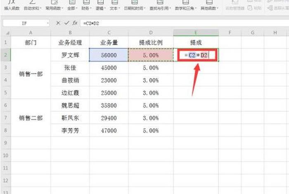
Task: Select row 12 header
Action: coord(5,180)
